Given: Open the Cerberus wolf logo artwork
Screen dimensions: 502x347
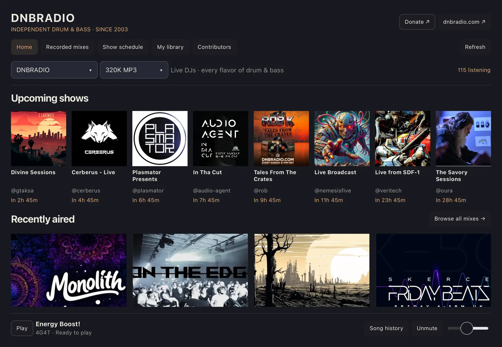Looking at the screenshot, I should coord(99,138).
